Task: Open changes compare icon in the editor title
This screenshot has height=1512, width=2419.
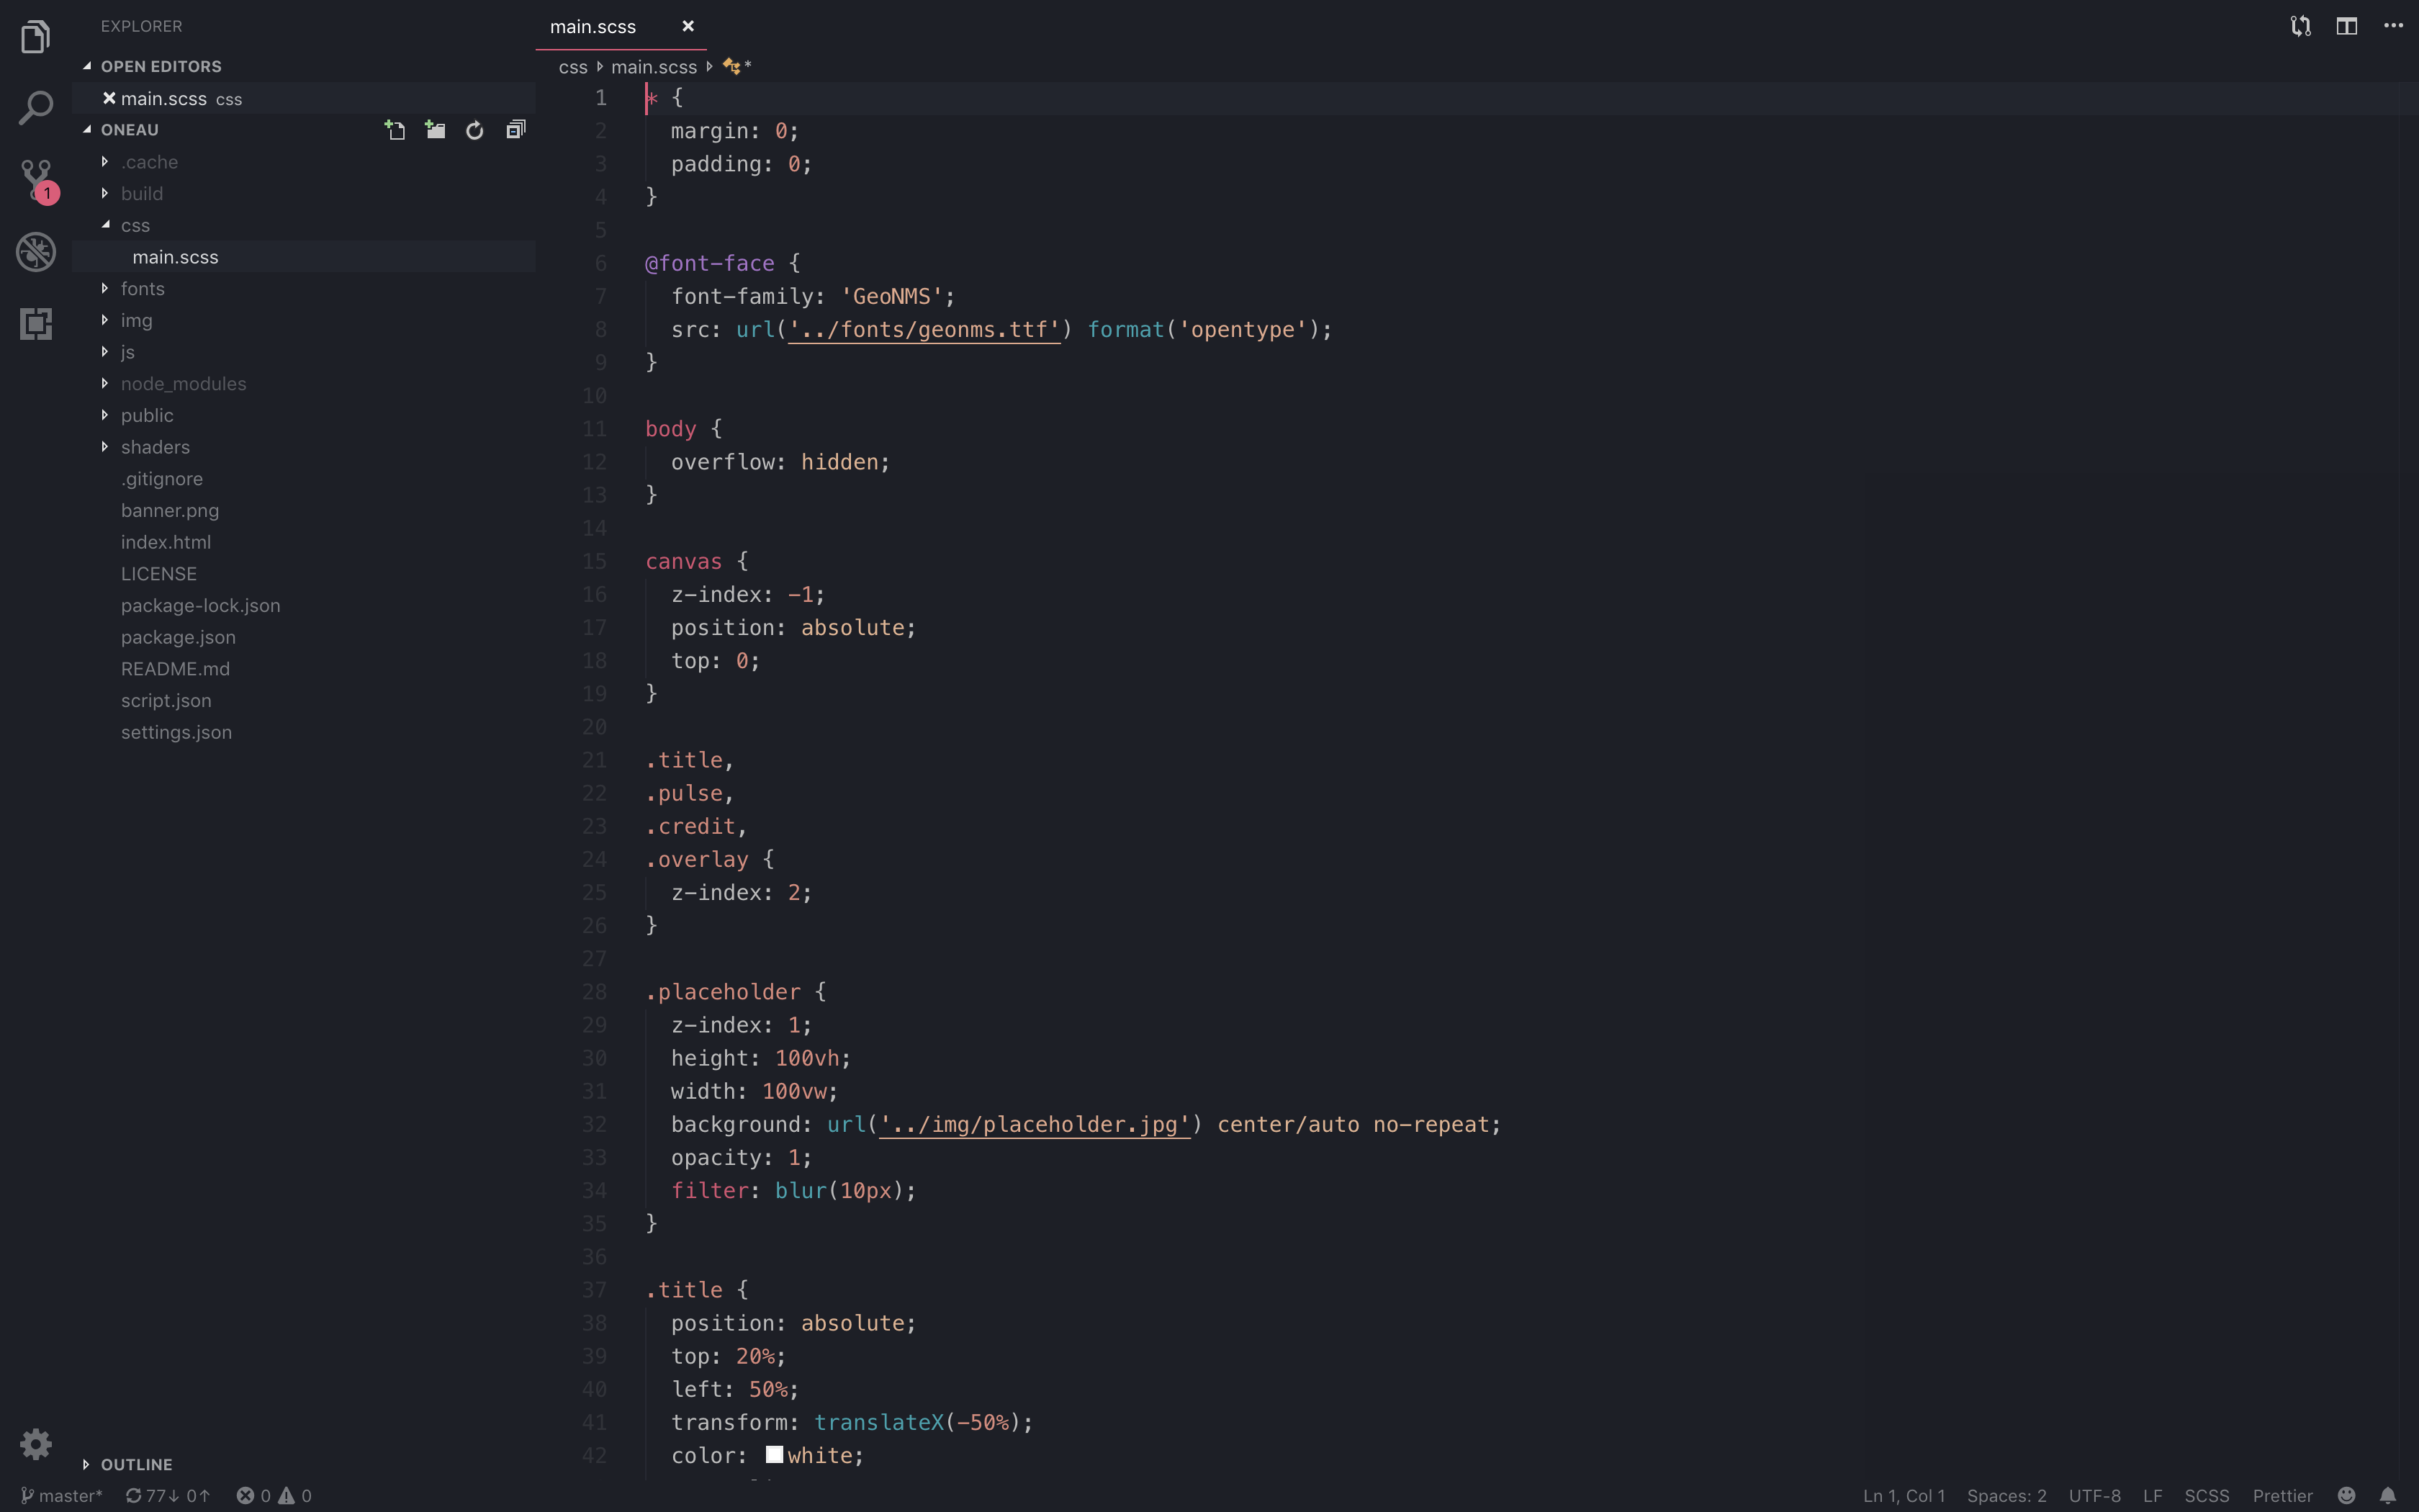Action: pos(2301,26)
